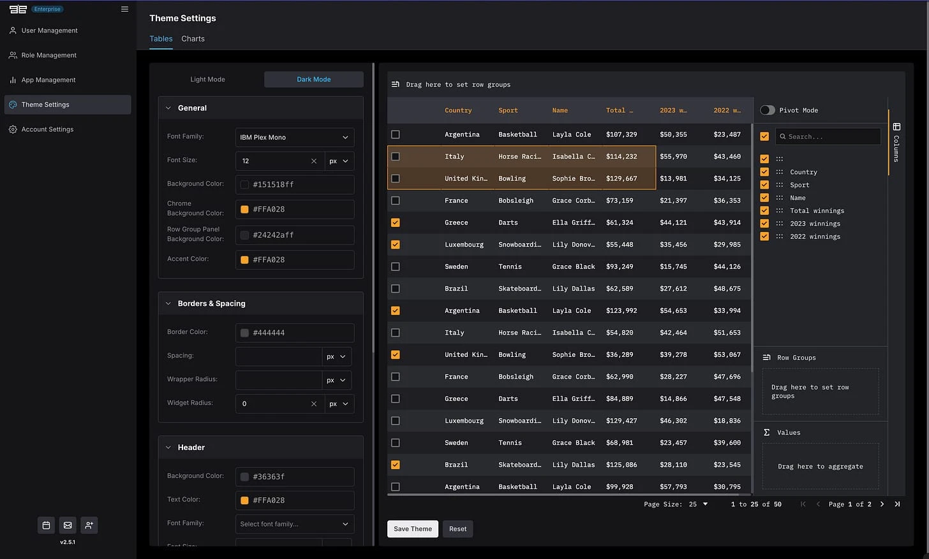Click the Reset button
This screenshot has height=559, width=929.
[x=457, y=529]
